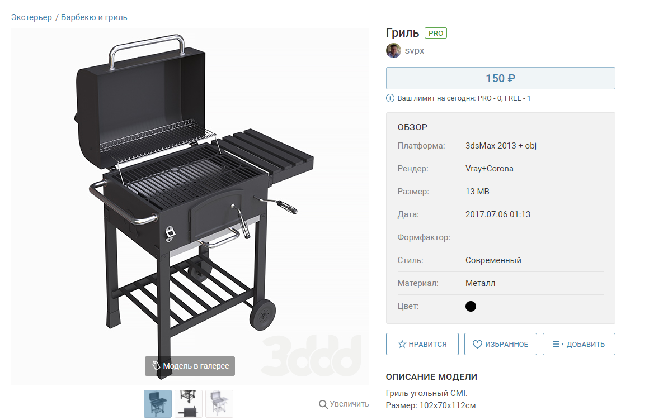Go to Барбекю и гриль category

pyautogui.click(x=94, y=17)
